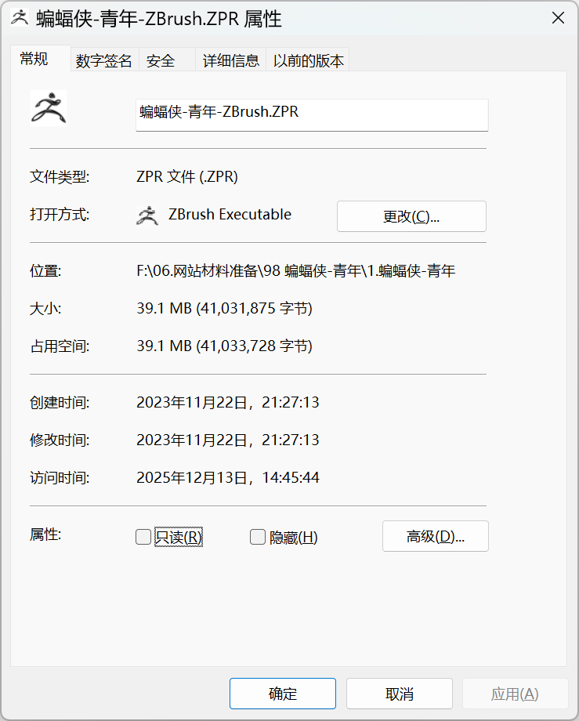Confirm with the 确定 button
579x721 pixels.
[x=283, y=694]
